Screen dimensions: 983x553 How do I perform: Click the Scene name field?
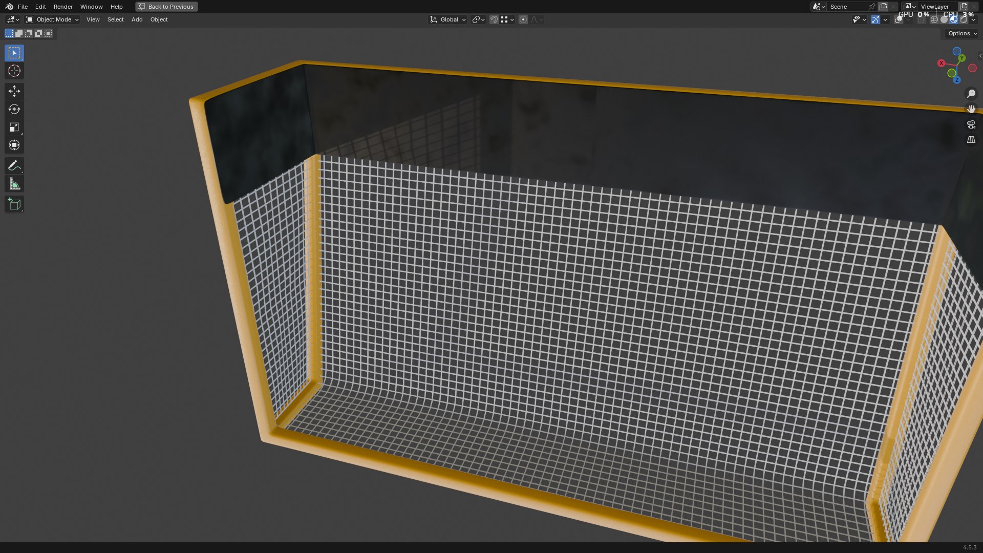[847, 7]
